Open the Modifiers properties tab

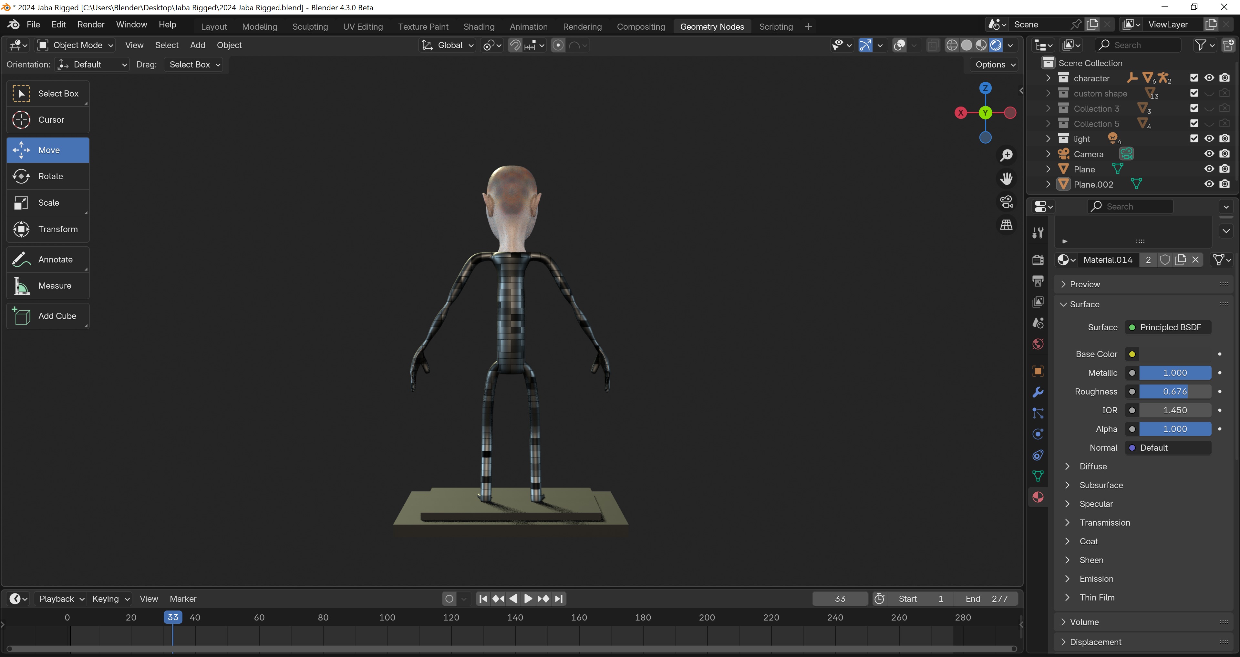1038,392
